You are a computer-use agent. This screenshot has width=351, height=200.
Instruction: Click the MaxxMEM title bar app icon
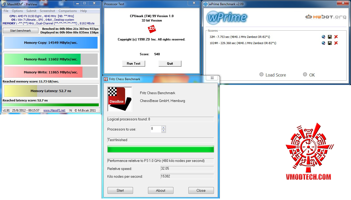tap(4, 4)
